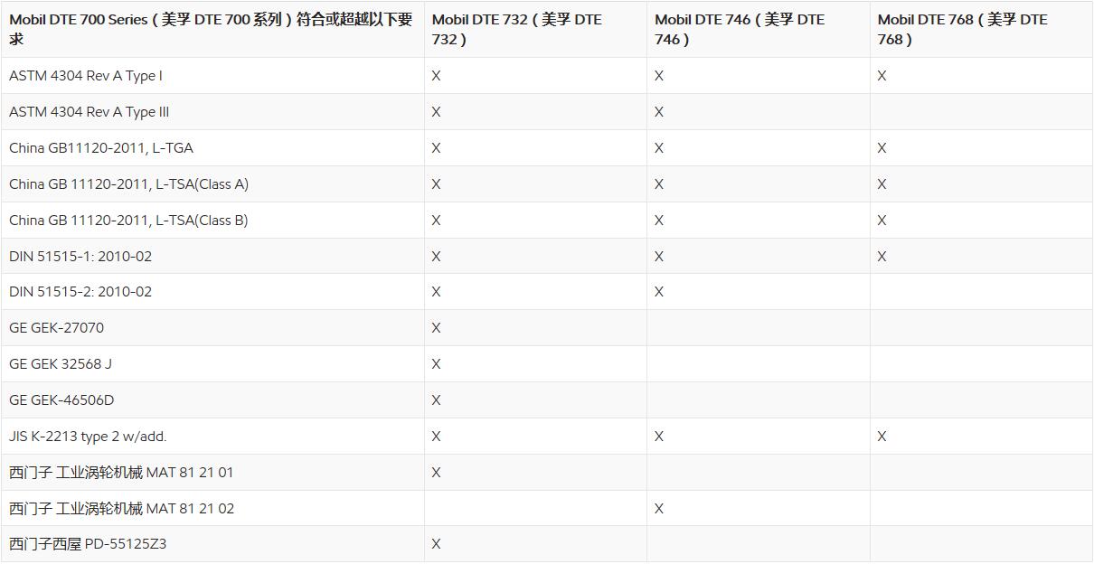Click the Mobil DTE 768 column header
Screen dimensions: 1094x564
[962, 29]
